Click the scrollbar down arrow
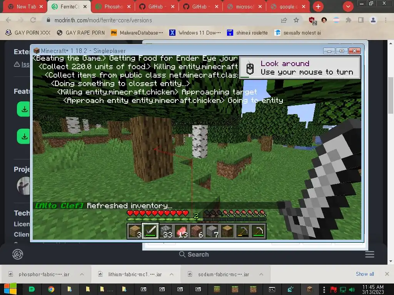Image resolution: width=394 pixels, height=295 pixels. coord(391,261)
